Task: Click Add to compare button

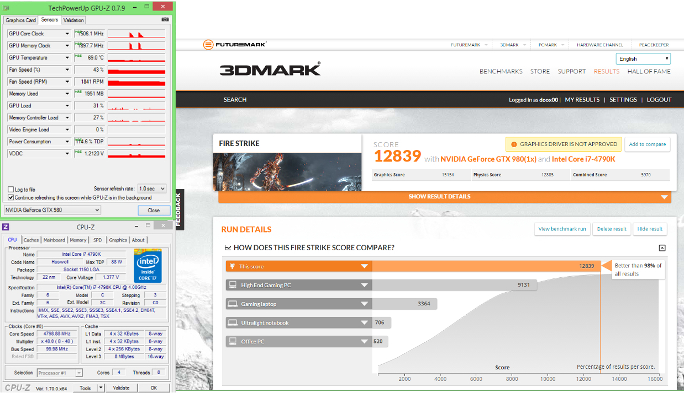Action: pos(648,144)
